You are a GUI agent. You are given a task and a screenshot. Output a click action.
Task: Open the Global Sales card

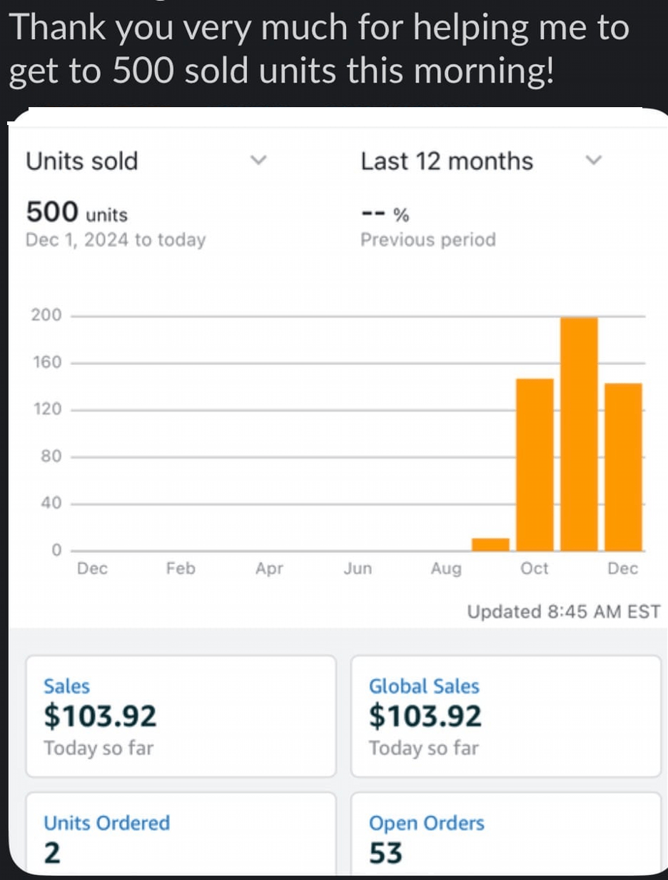[x=506, y=716]
